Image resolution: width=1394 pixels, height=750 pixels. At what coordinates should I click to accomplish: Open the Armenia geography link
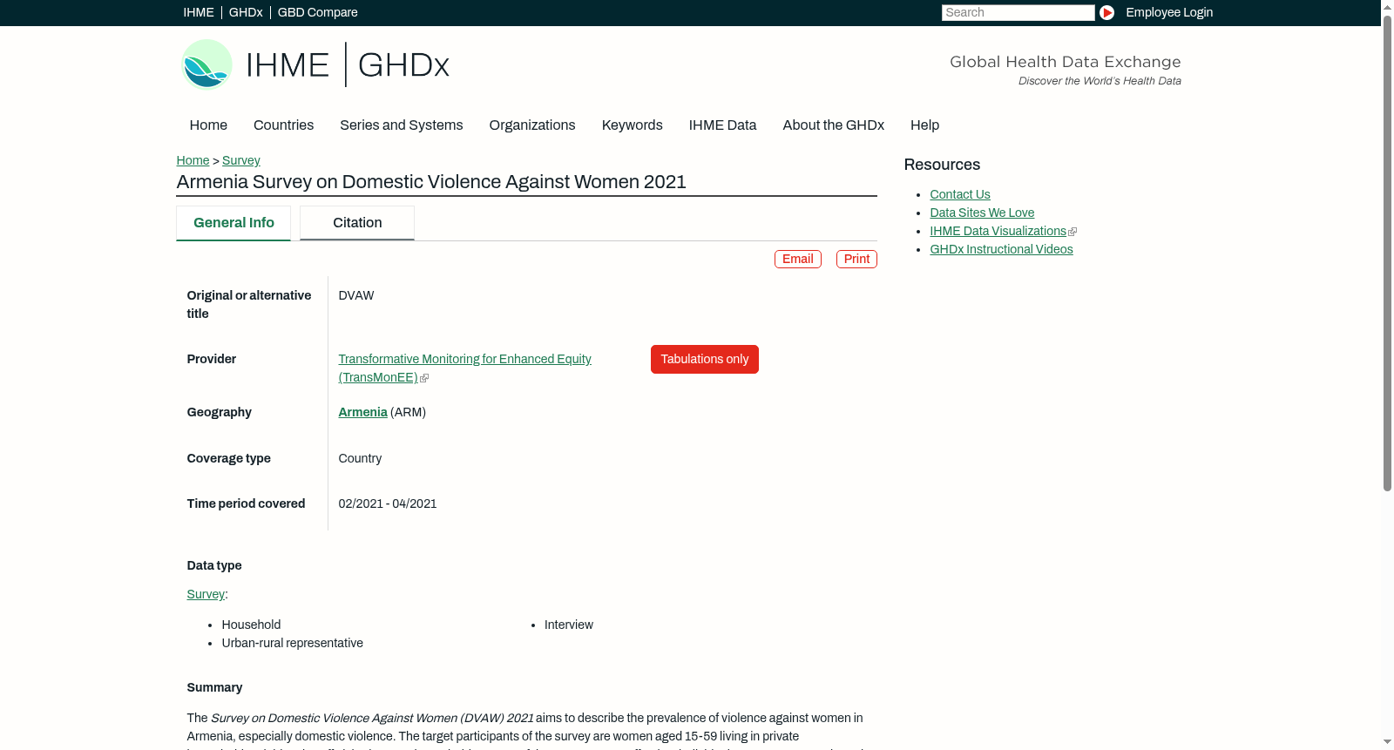[x=363, y=412]
